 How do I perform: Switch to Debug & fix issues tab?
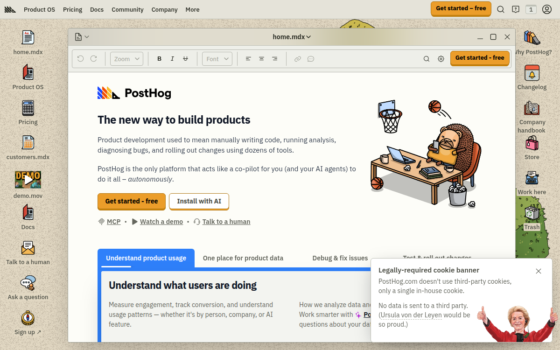tap(340, 258)
